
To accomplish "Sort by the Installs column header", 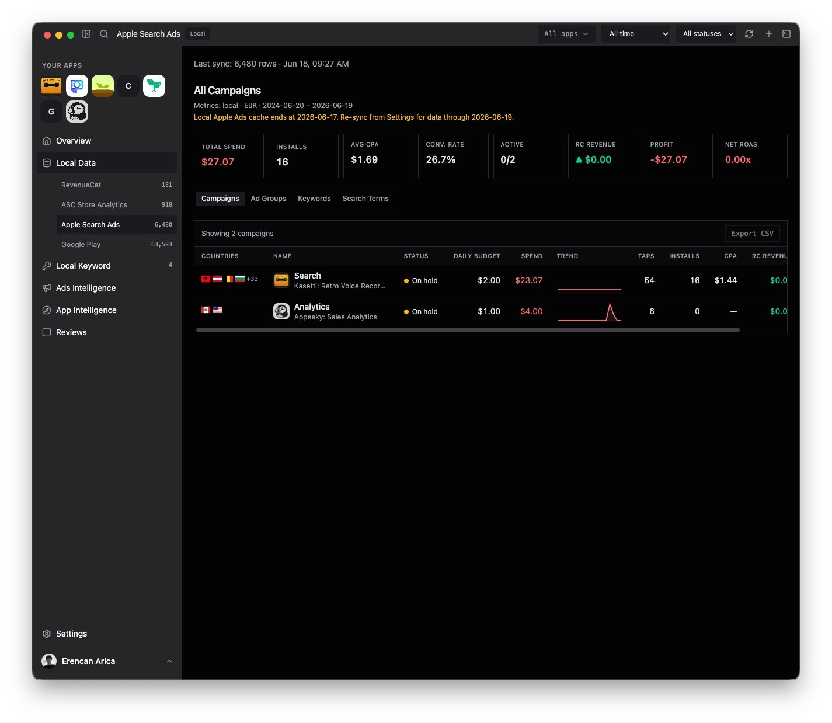I will pos(684,256).
